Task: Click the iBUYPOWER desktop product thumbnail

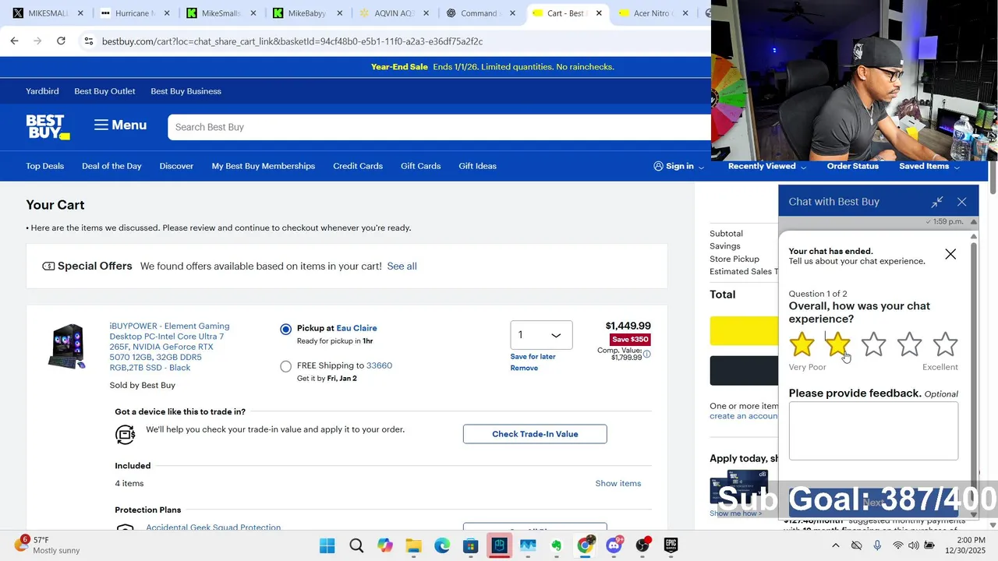Action: pos(66,347)
